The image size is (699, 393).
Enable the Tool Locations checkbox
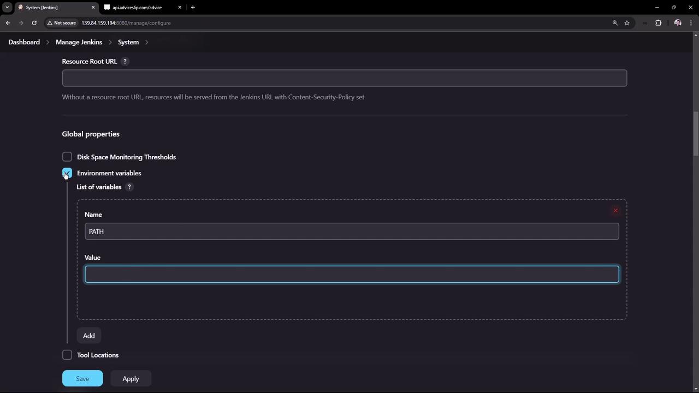67,355
